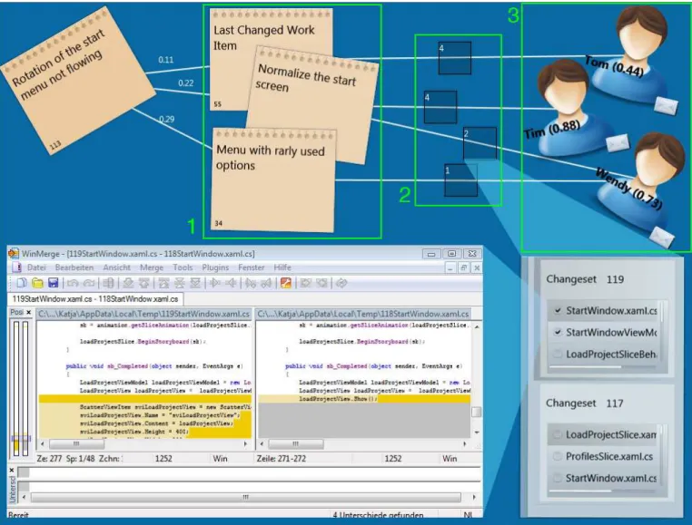Click the 'Zeile: 271-272' status bar text
Screen dimensions: 692x525
click(282, 459)
